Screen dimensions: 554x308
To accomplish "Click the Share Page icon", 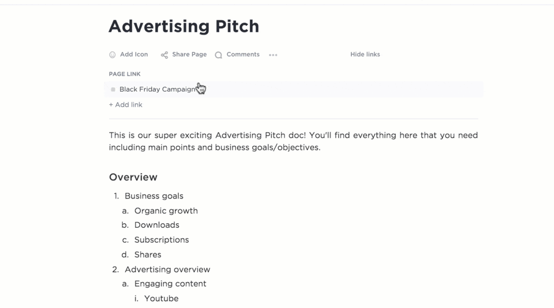I will (x=164, y=55).
